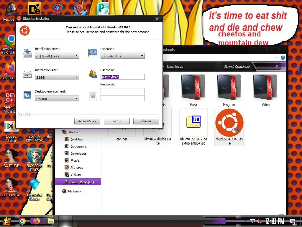Open the Installation size dropdown

click(x=57, y=77)
